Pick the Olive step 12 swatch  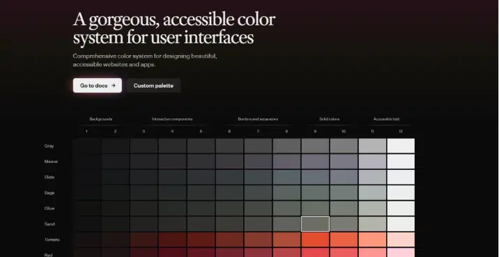tap(401, 208)
